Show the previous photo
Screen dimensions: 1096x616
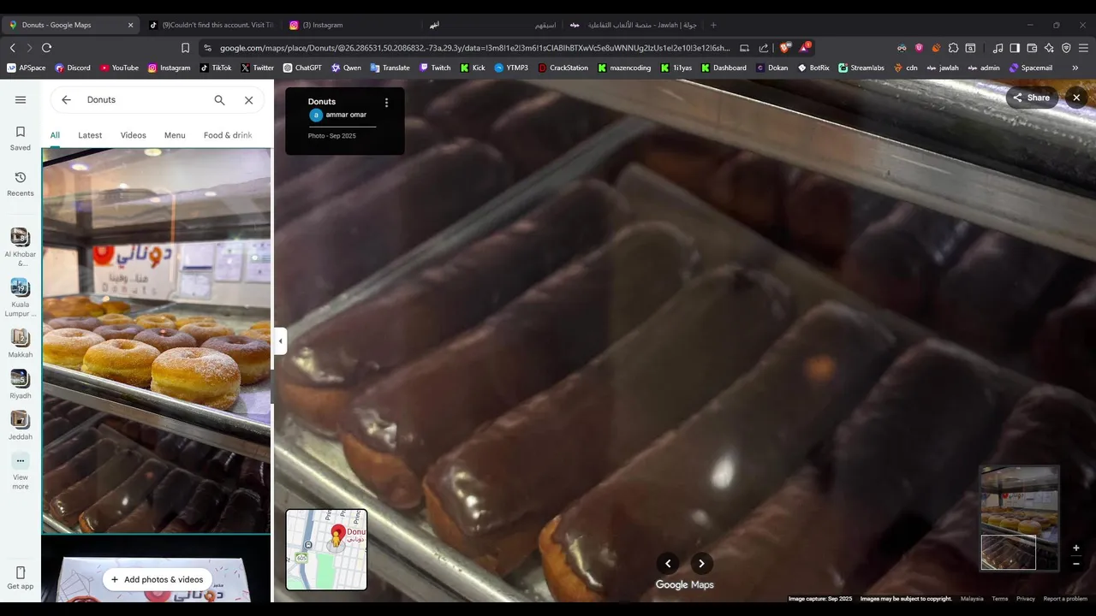point(668,563)
